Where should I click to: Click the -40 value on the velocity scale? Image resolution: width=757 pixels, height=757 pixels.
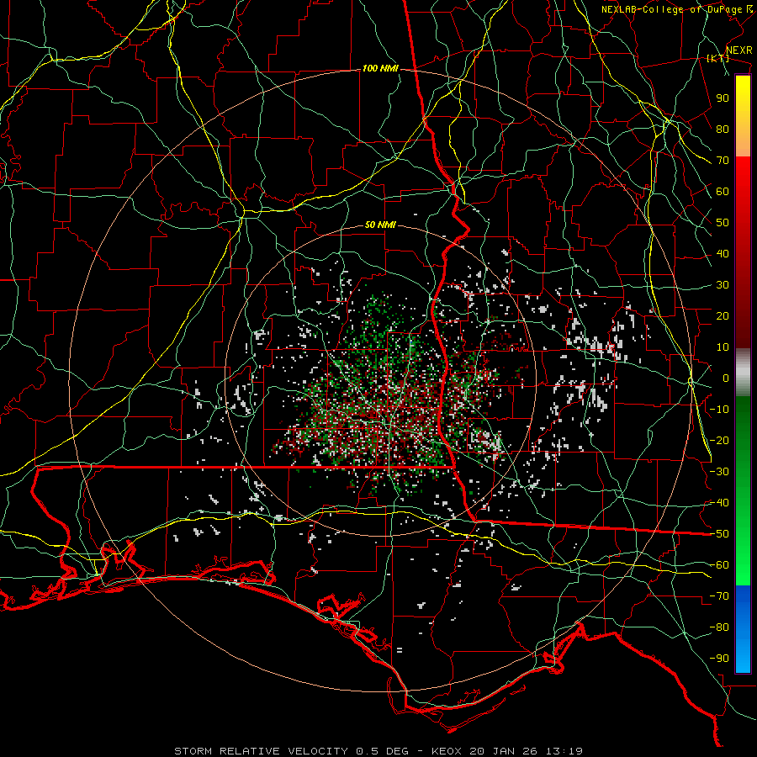point(719,503)
